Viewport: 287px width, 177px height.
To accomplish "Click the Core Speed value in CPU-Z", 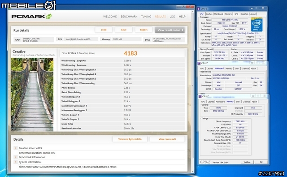I will pos(219,52).
